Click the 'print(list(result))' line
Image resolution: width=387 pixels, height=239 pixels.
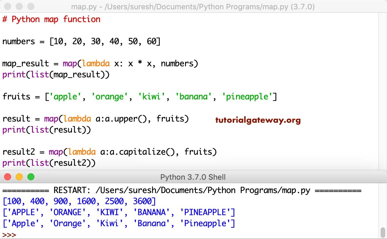click(x=47, y=130)
